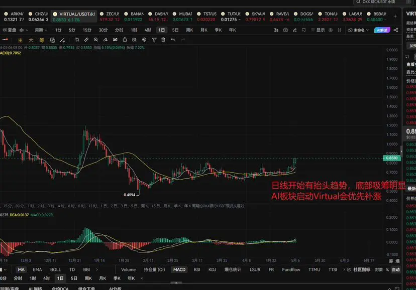The image size is (416, 290).
Task: Open the three-dots more tools menu
Action: [5, 40]
